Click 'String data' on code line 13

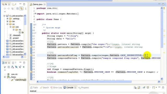pos(54,39)
